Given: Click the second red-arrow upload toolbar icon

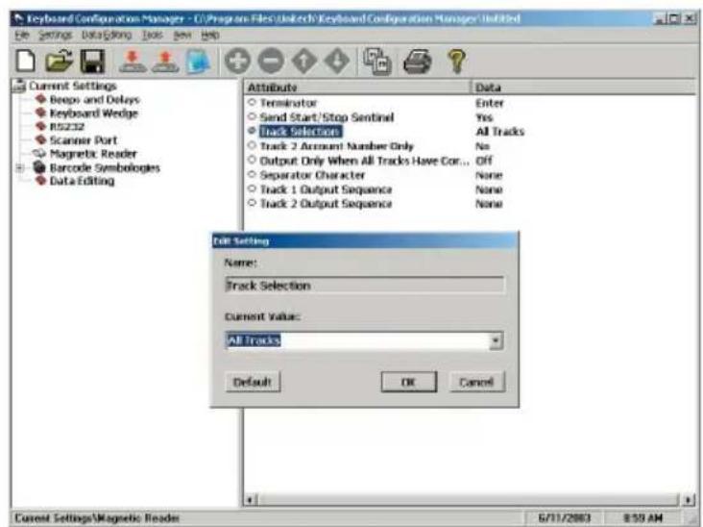Looking at the screenshot, I should pos(165,61).
